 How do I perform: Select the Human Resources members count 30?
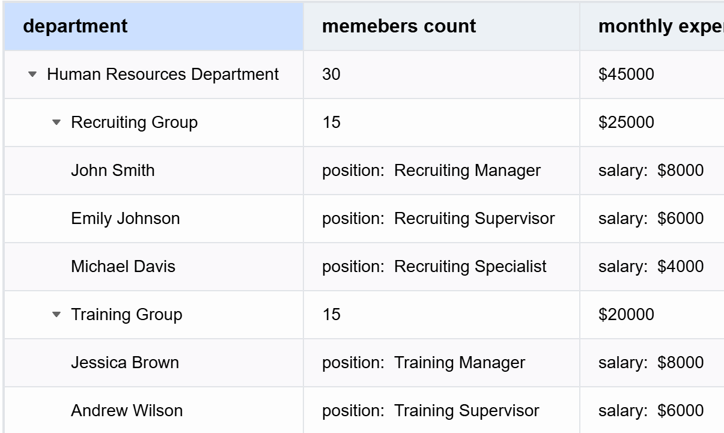tap(331, 74)
